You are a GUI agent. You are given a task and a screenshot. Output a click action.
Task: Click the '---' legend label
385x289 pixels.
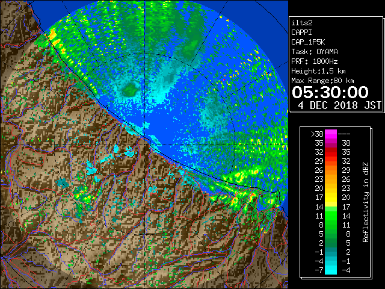coord(344,134)
